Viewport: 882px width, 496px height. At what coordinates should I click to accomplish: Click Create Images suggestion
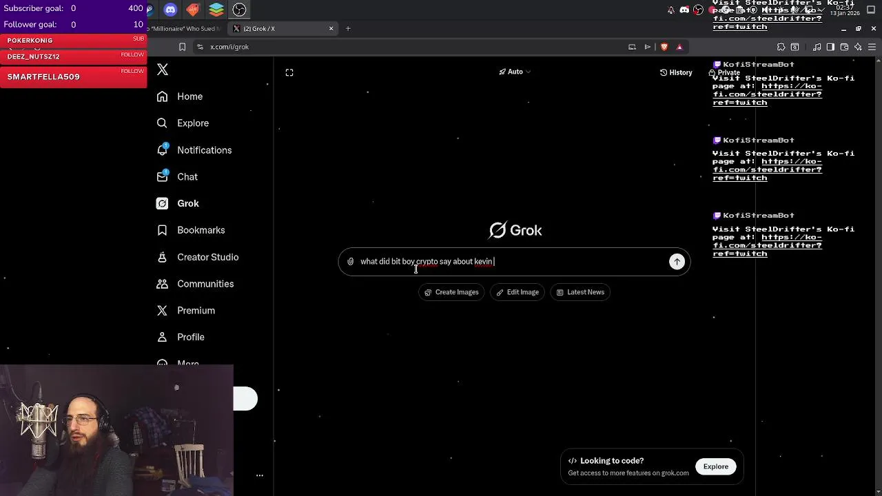pos(451,292)
